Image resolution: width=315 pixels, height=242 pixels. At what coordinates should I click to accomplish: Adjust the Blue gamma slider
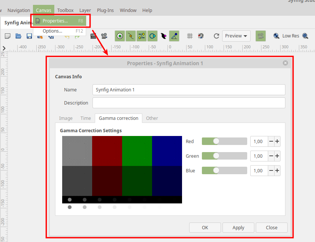point(224,170)
